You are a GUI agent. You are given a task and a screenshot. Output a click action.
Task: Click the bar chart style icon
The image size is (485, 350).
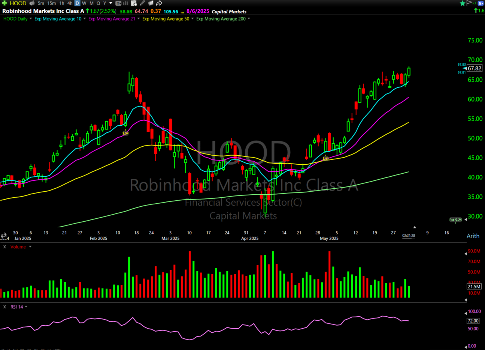pos(125,3)
